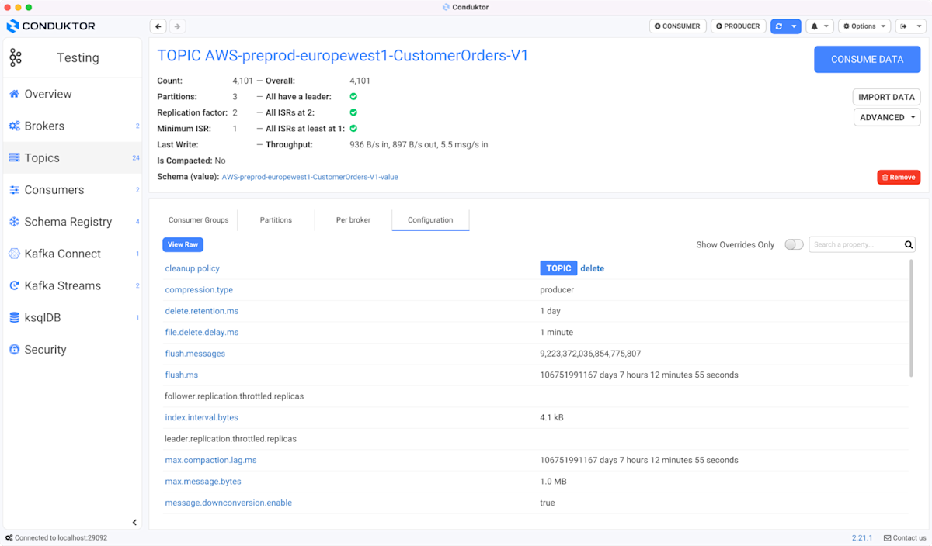Click the IMPORT DATA button
Viewport: 932px width, 546px height.
click(x=886, y=97)
